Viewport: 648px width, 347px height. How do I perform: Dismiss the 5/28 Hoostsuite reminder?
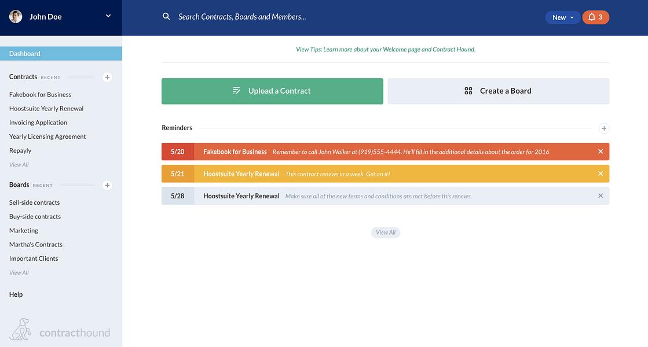pyautogui.click(x=601, y=196)
